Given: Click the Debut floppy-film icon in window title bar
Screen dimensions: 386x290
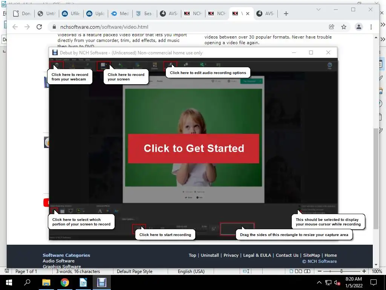Looking at the screenshot, I should tap(55, 52).
